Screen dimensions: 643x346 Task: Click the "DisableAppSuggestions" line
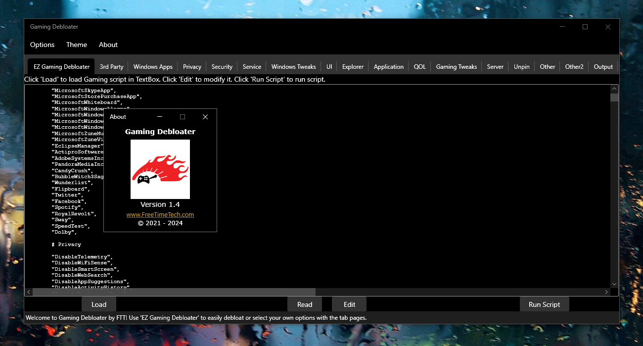(x=91, y=282)
